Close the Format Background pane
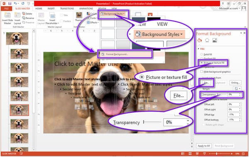The width and height of the screenshot is (249, 157). [x=244, y=33]
